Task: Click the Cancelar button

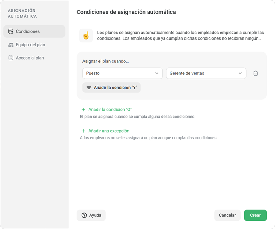Action: coord(227,215)
